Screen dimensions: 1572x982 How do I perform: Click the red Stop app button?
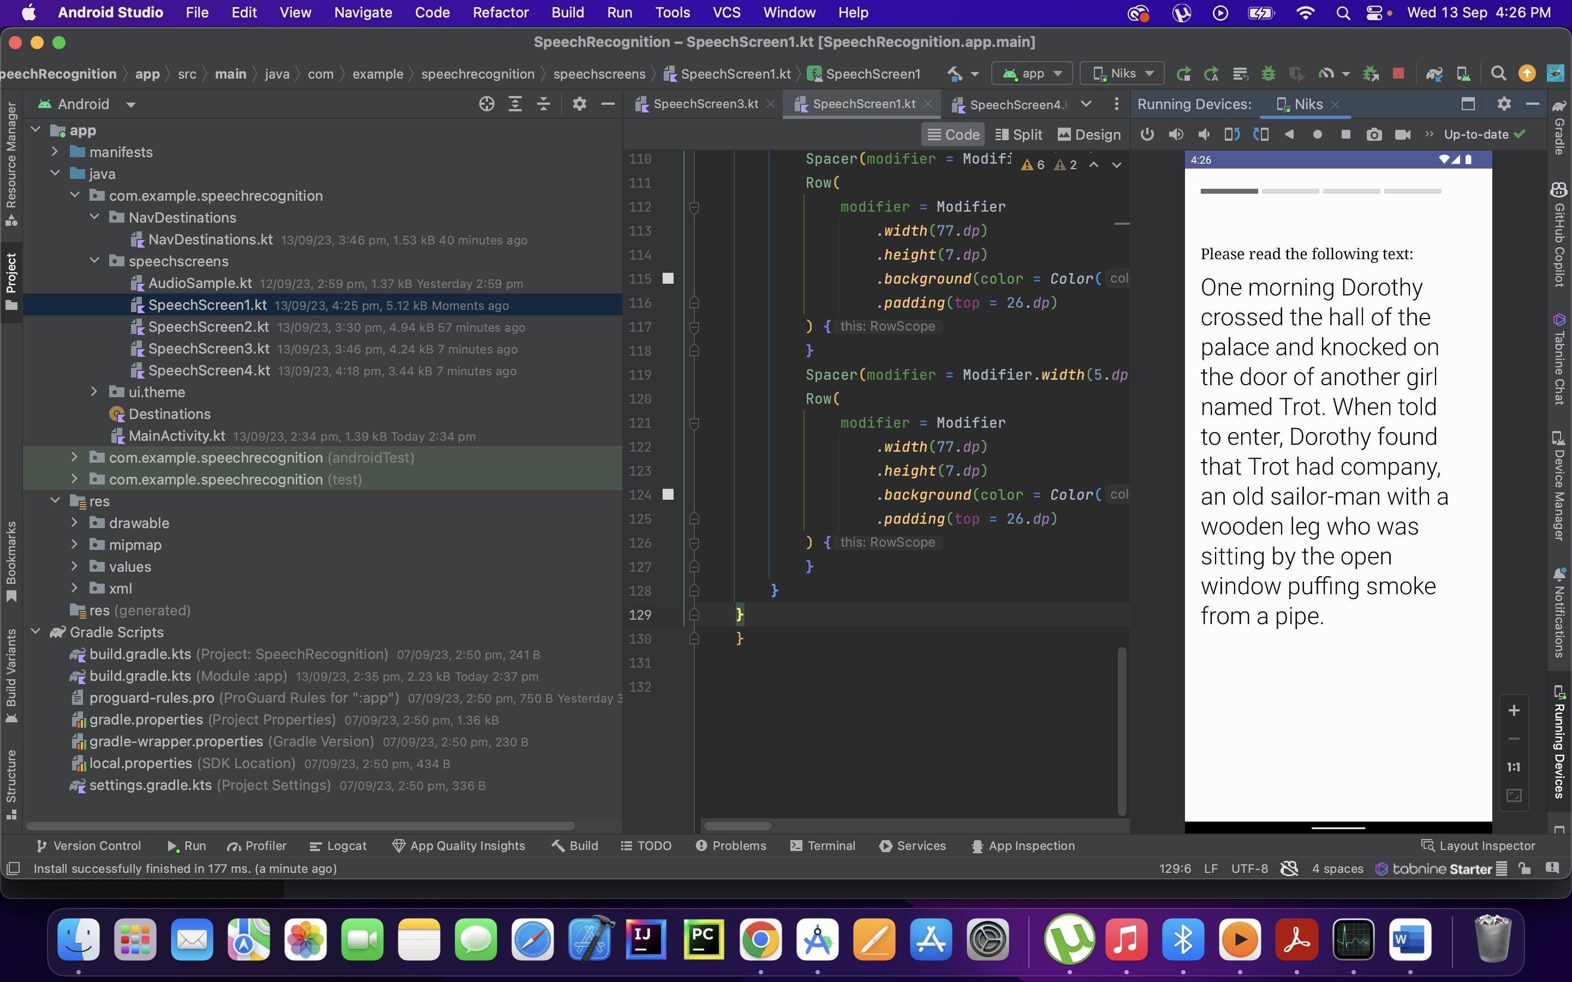pos(1398,74)
